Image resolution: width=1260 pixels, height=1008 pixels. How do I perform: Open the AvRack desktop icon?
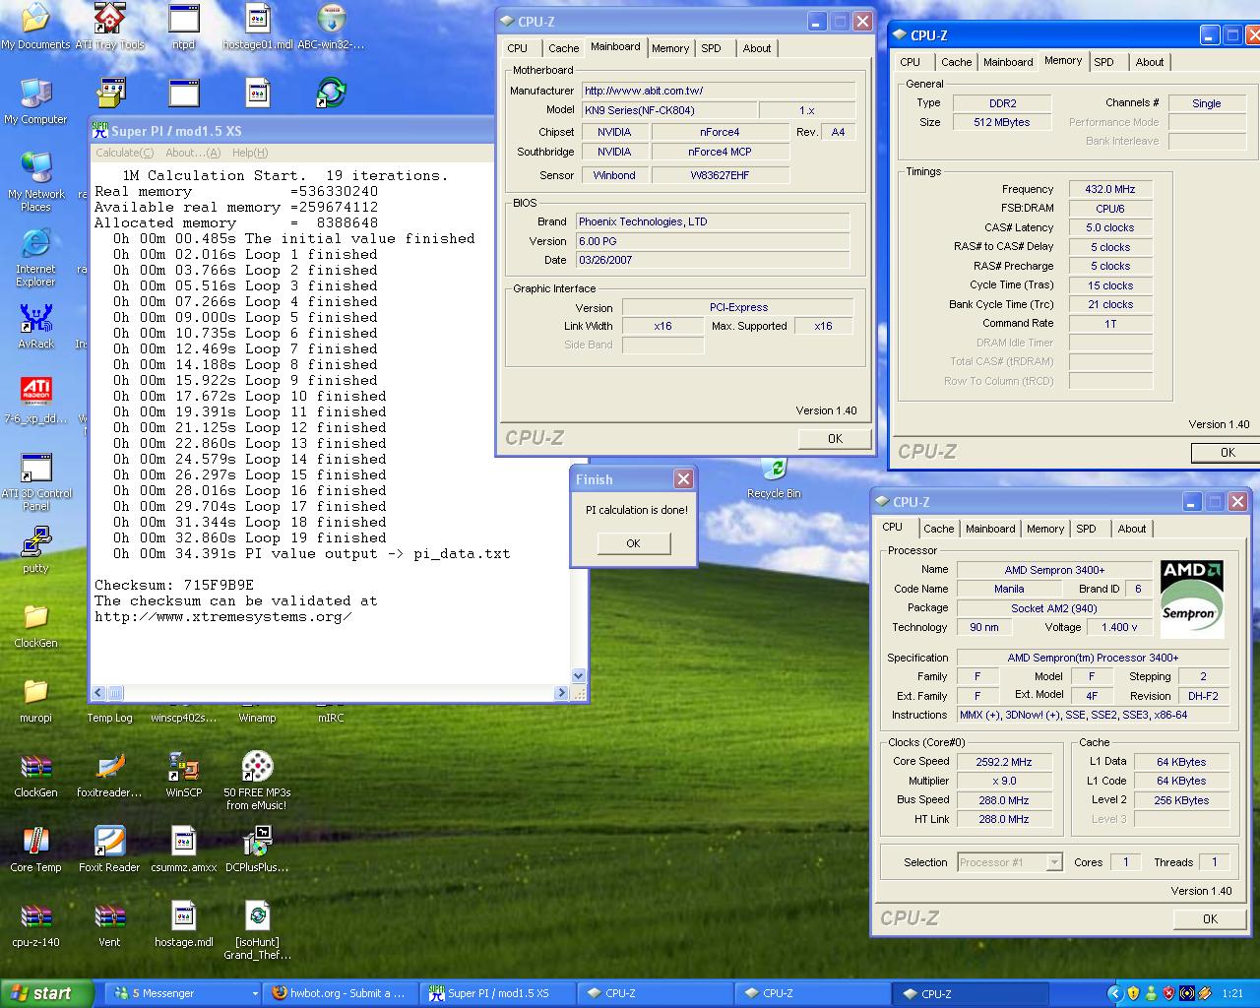tap(35, 327)
